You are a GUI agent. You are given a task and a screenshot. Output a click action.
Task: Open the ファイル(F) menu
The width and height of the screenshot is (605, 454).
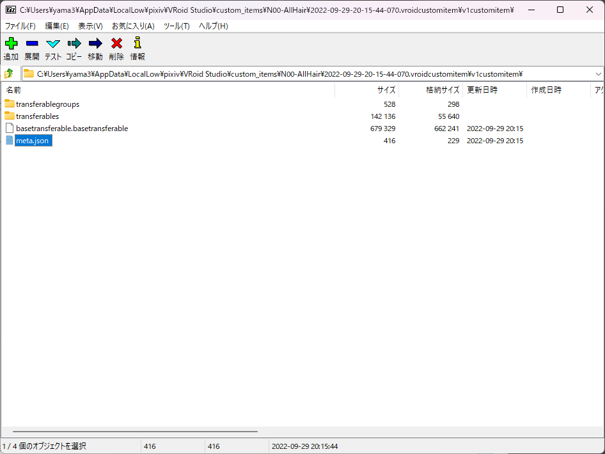point(20,26)
